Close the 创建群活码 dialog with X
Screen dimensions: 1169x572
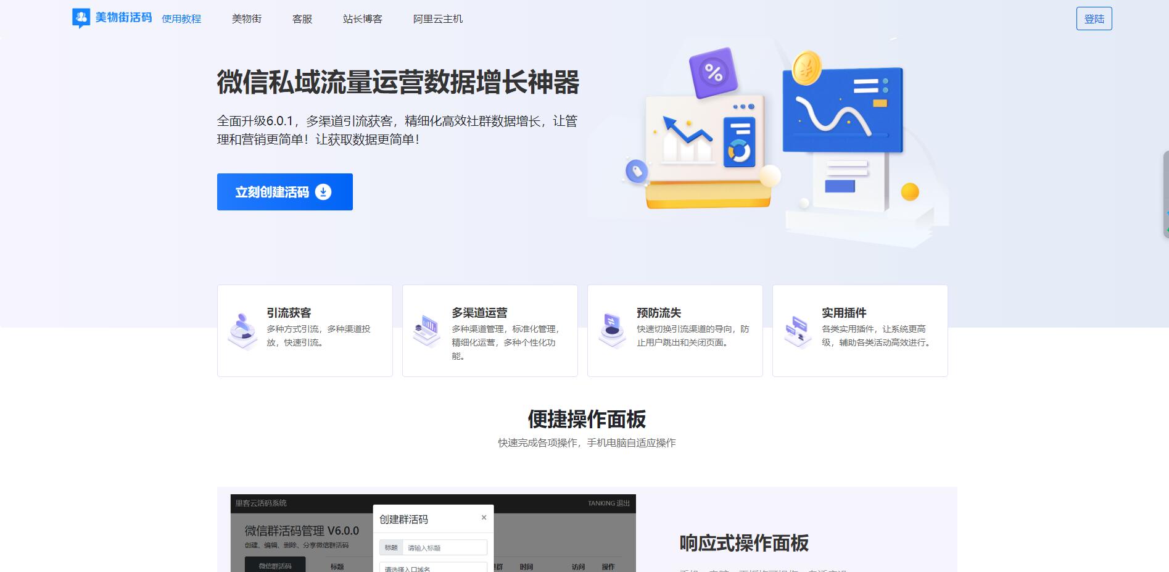coord(484,518)
